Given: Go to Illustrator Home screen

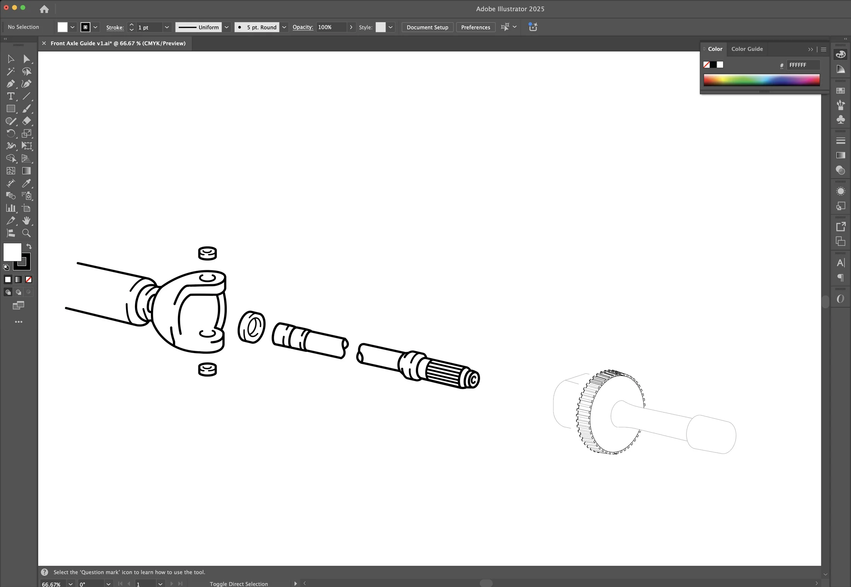Looking at the screenshot, I should [x=44, y=9].
